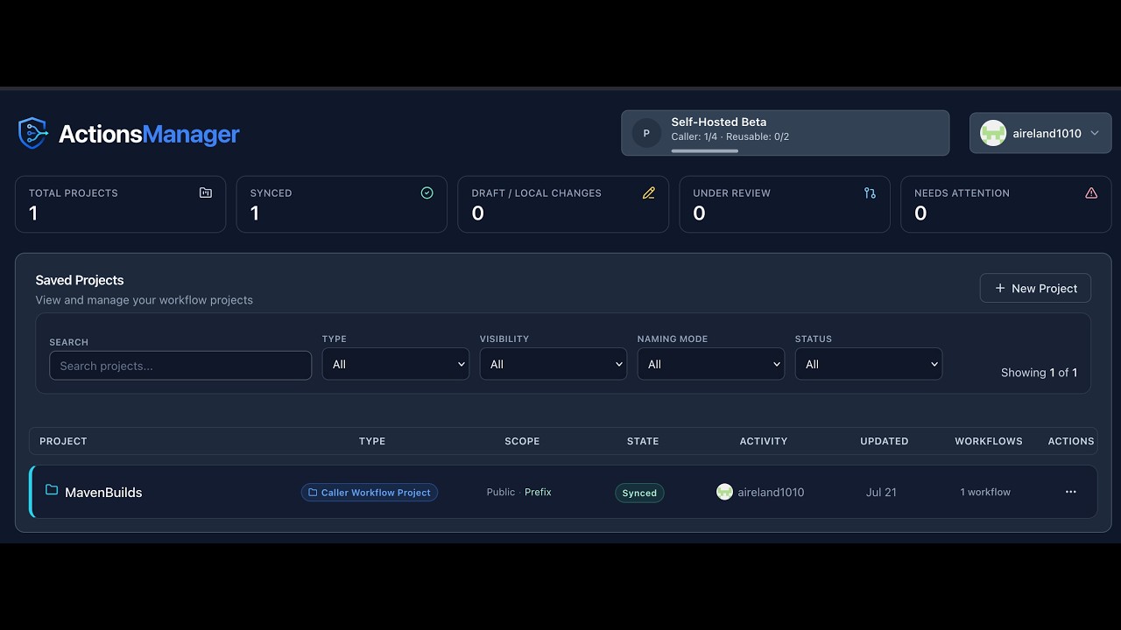Click the Draft / Local Changes card count
The width and height of the screenshot is (1121, 630).
477,213
